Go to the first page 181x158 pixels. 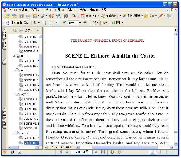pos(60,152)
